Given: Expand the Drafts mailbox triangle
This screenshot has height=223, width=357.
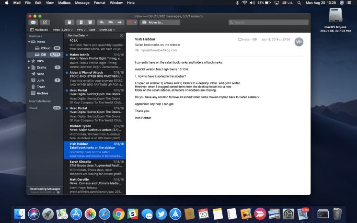Looking at the screenshot, I should click(x=29, y=67).
